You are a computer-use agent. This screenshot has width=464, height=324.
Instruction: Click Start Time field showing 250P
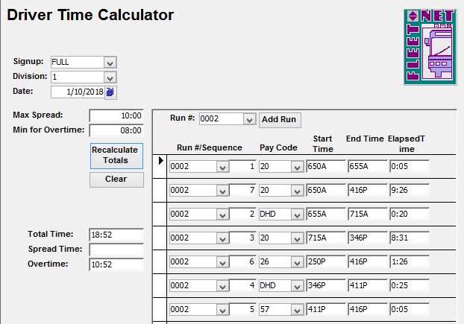tap(325, 262)
